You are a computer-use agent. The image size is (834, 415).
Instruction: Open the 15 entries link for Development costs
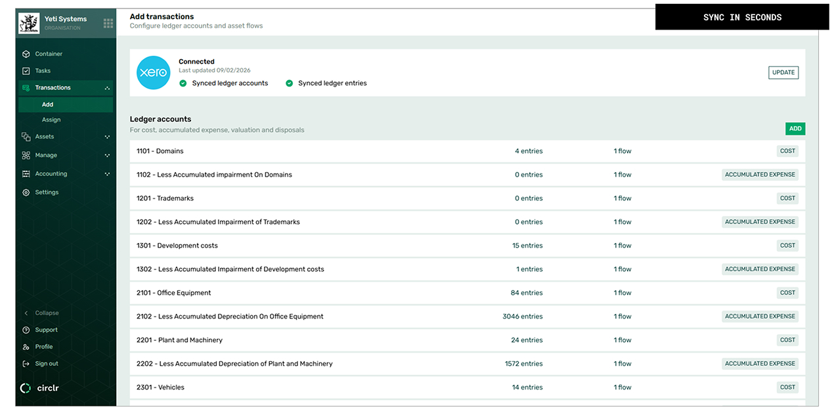pos(529,245)
